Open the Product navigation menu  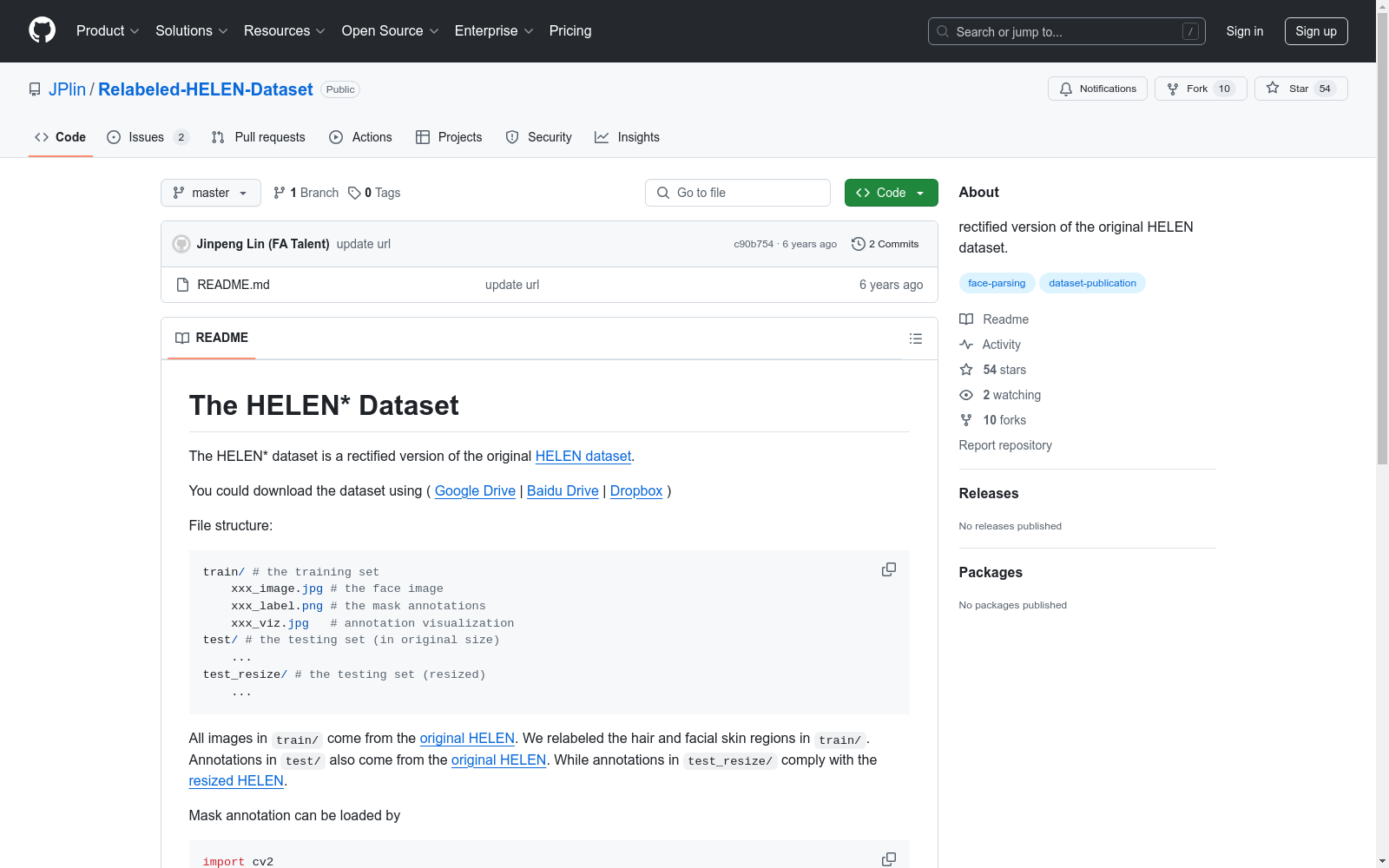[x=108, y=31]
